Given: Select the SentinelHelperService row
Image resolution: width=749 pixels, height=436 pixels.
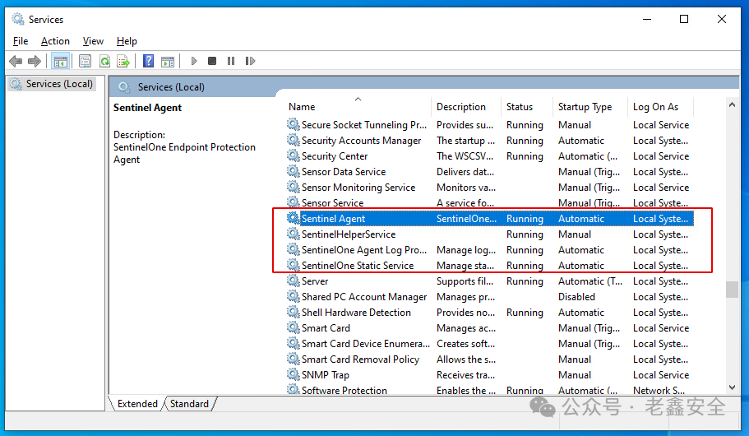Looking at the screenshot, I should coord(490,234).
